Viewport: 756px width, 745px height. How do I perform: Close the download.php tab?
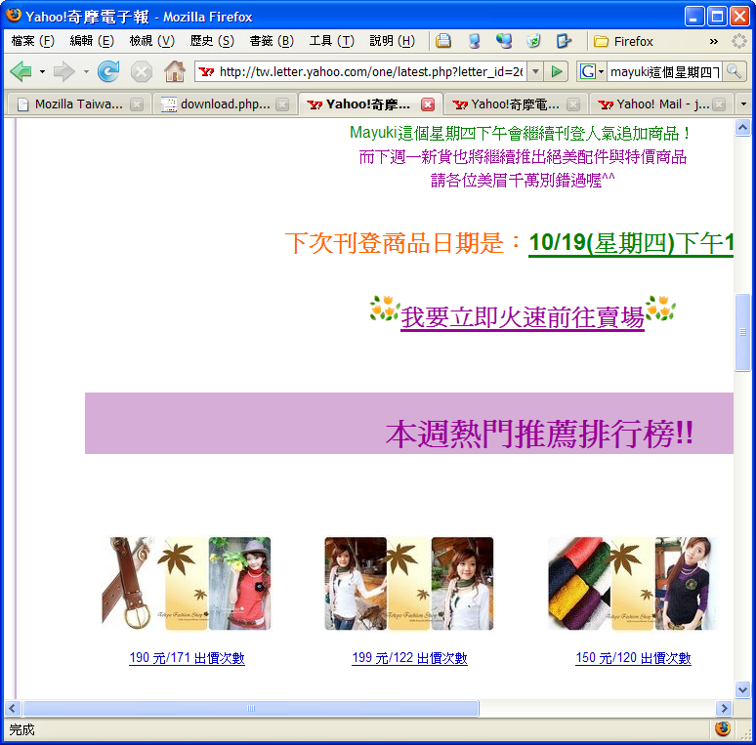pyautogui.click(x=282, y=104)
